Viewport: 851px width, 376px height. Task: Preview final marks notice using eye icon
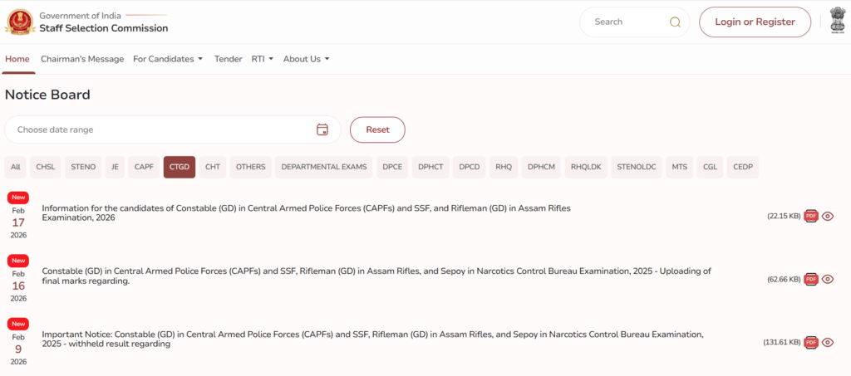click(x=828, y=279)
